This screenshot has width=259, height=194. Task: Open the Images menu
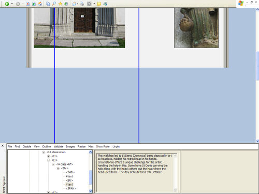[70, 146]
